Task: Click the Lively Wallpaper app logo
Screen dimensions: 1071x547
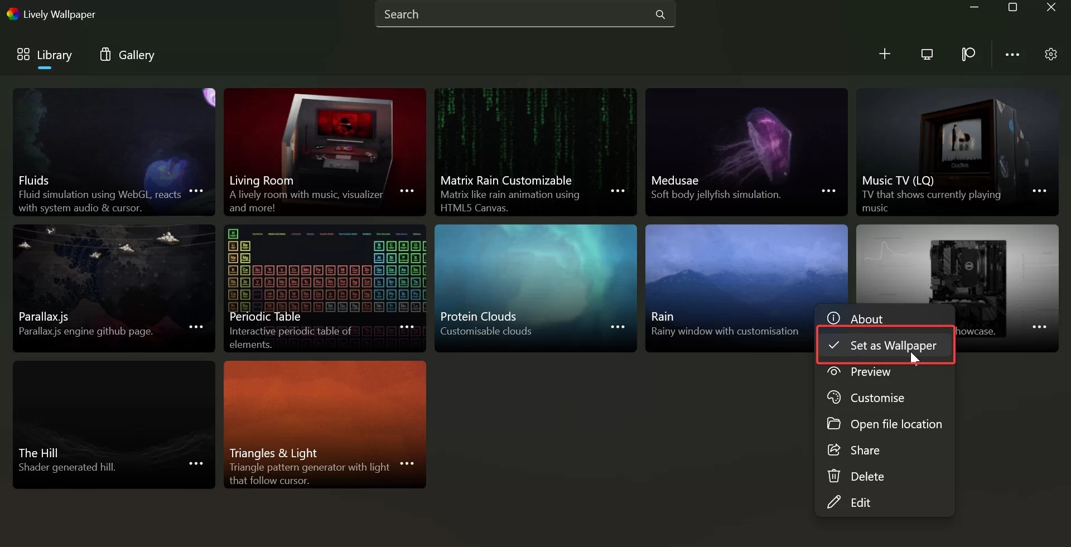Action: [x=13, y=14]
